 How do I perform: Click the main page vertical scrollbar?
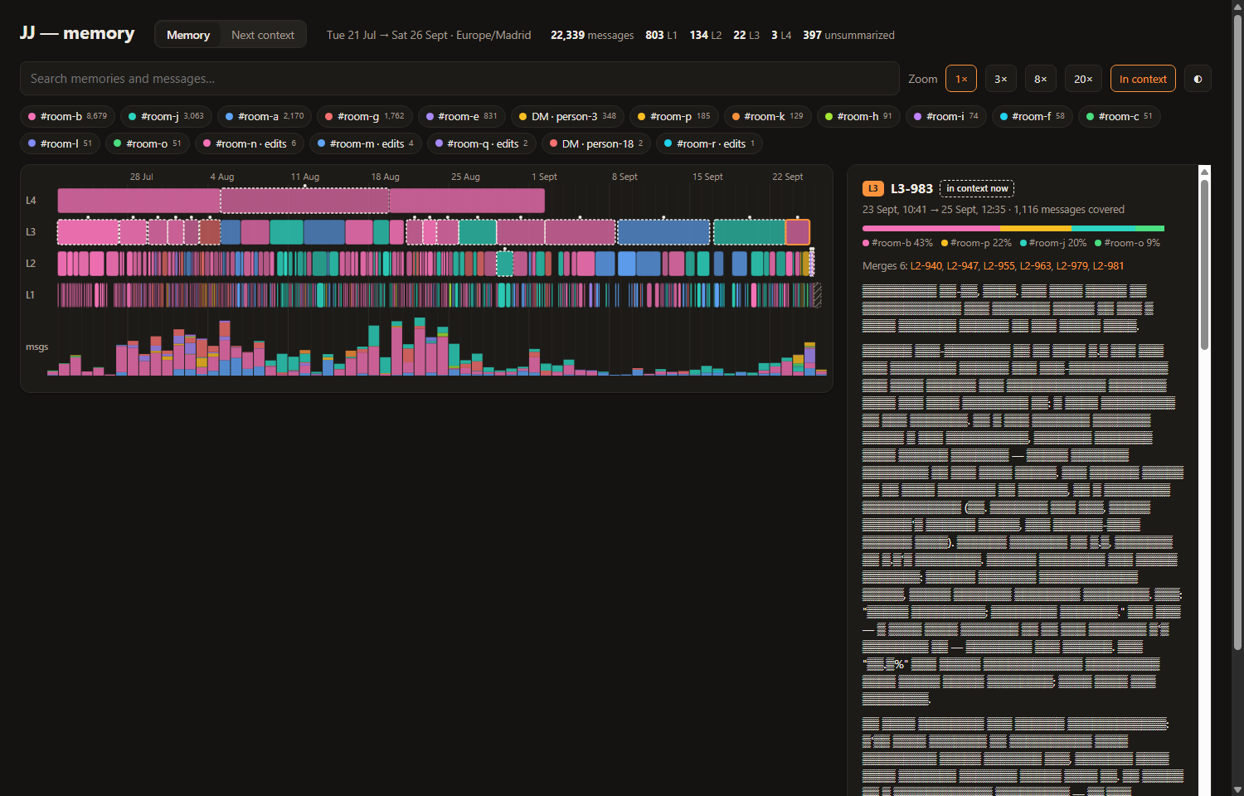pos(1237,332)
